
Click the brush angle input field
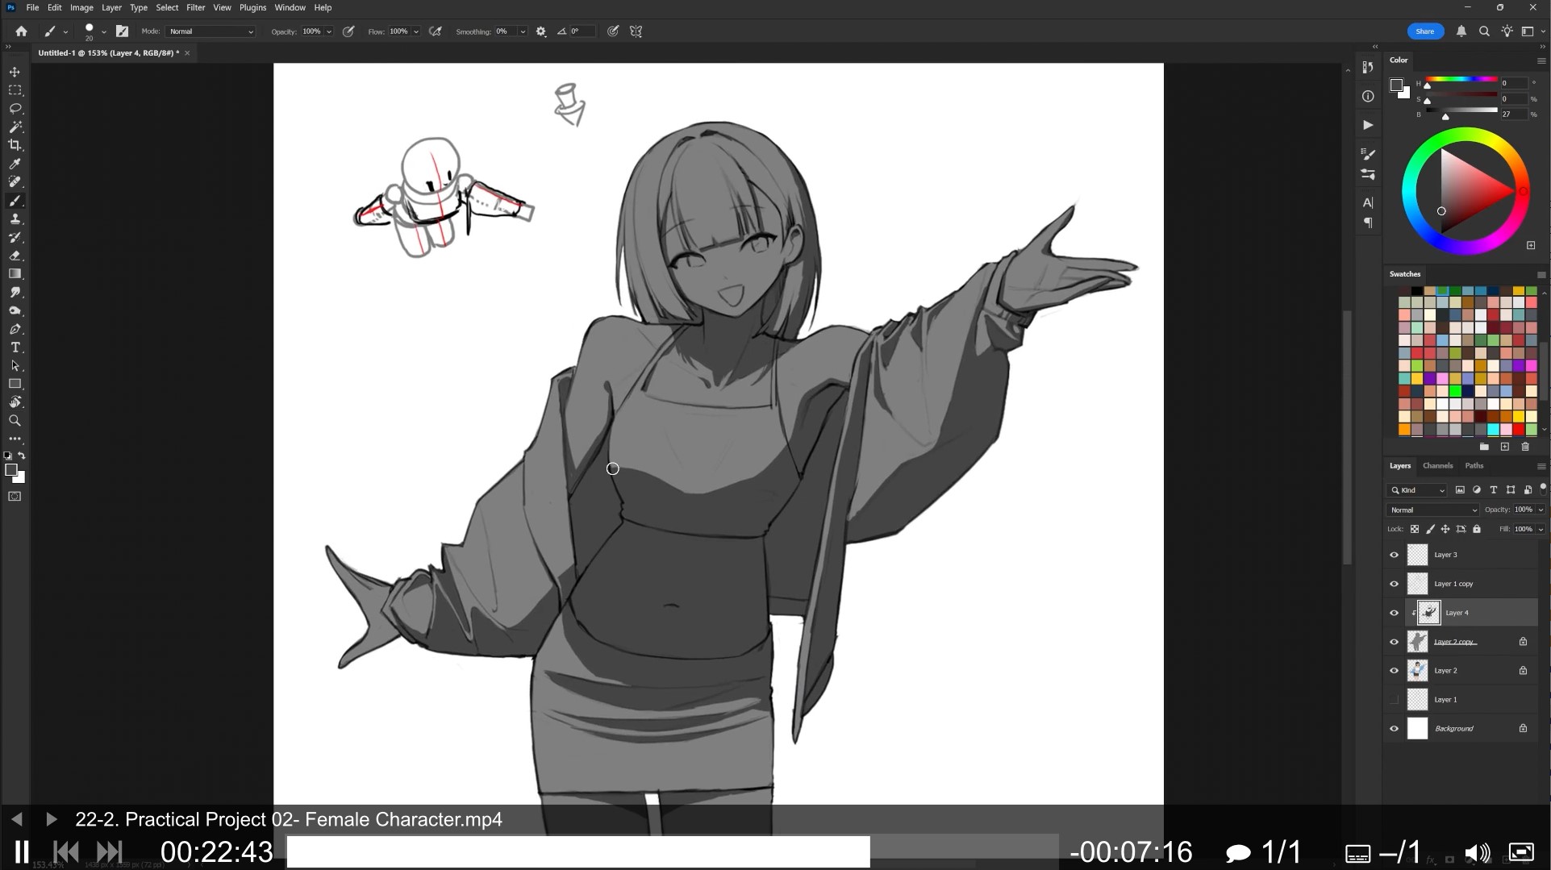[582, 31]
